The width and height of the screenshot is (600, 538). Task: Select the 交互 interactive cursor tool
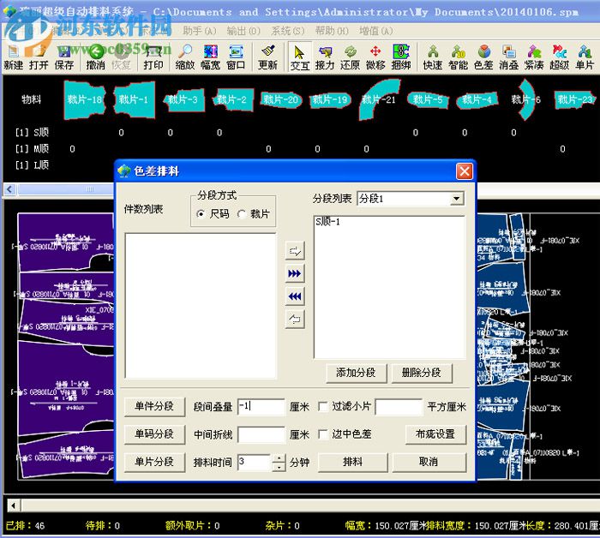coord(300,57)
